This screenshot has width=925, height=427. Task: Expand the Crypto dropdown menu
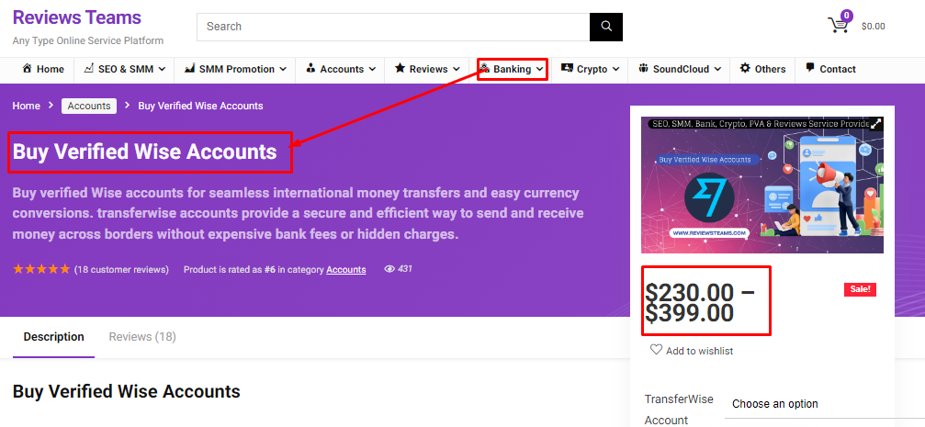615,69
